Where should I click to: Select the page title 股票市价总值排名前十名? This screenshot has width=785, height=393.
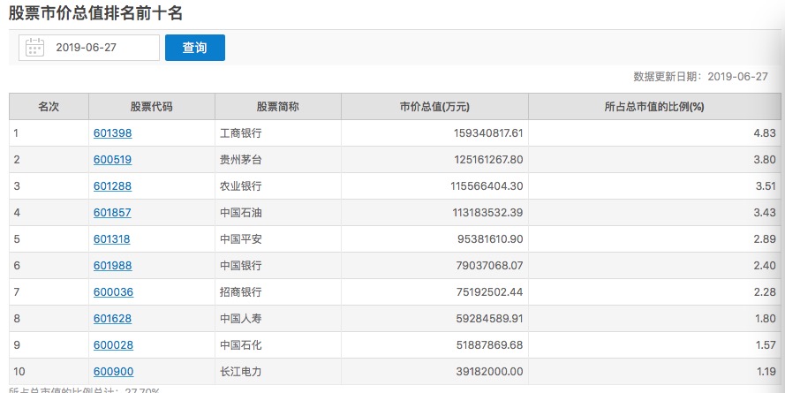pos(95,13)
